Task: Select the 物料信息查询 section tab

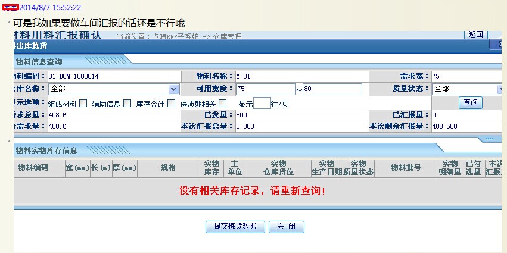Action: pos(39,61)
